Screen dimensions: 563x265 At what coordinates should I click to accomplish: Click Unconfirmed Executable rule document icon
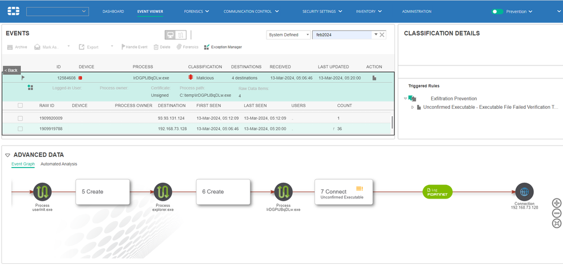(419, 107)
